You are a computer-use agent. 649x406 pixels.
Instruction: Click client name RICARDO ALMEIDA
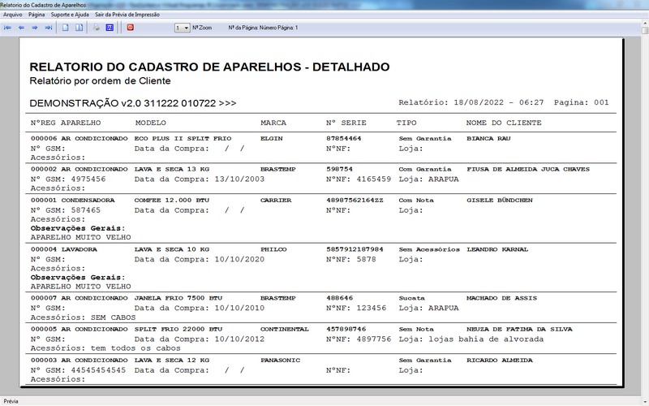500,360
